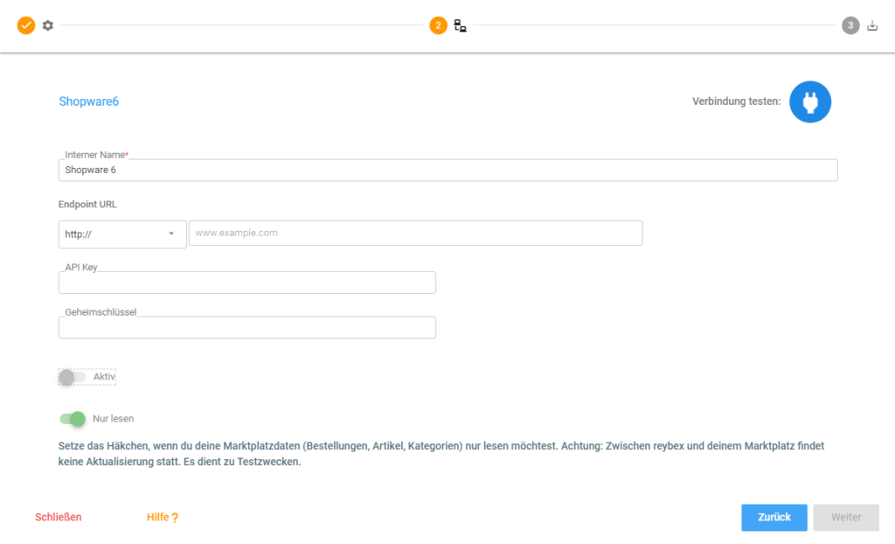This screenshot has width=895, height=544.
Task: Click the Nur lesen description paragraph
Action: click(x=441, y=454)
